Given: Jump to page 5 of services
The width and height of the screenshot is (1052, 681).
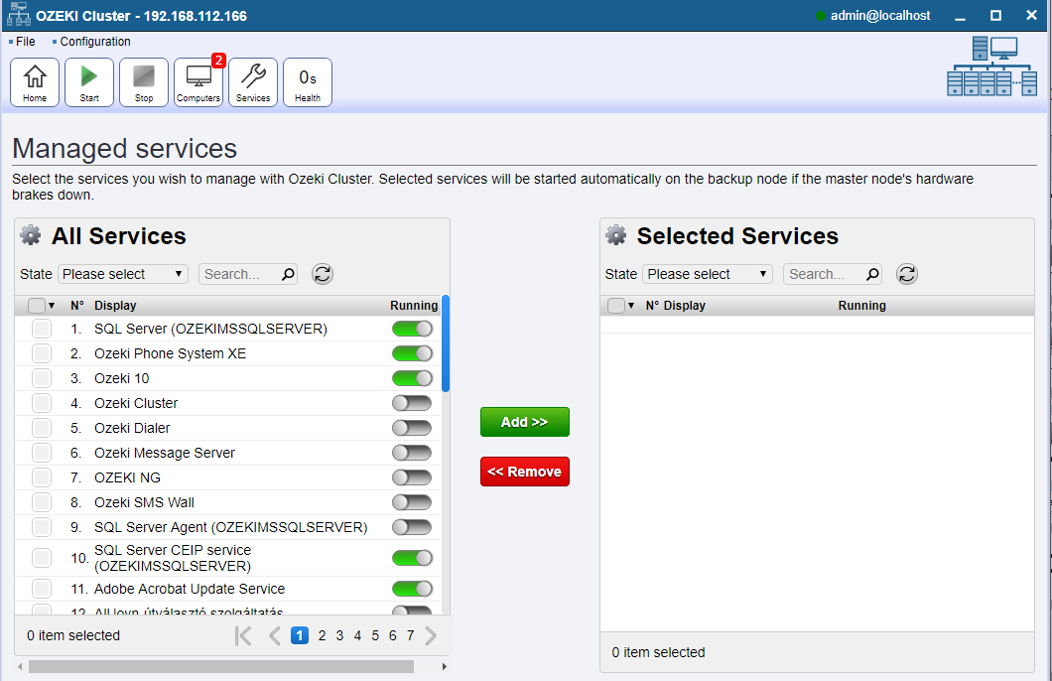Looking at the screenshot, I should pos(375,635).
